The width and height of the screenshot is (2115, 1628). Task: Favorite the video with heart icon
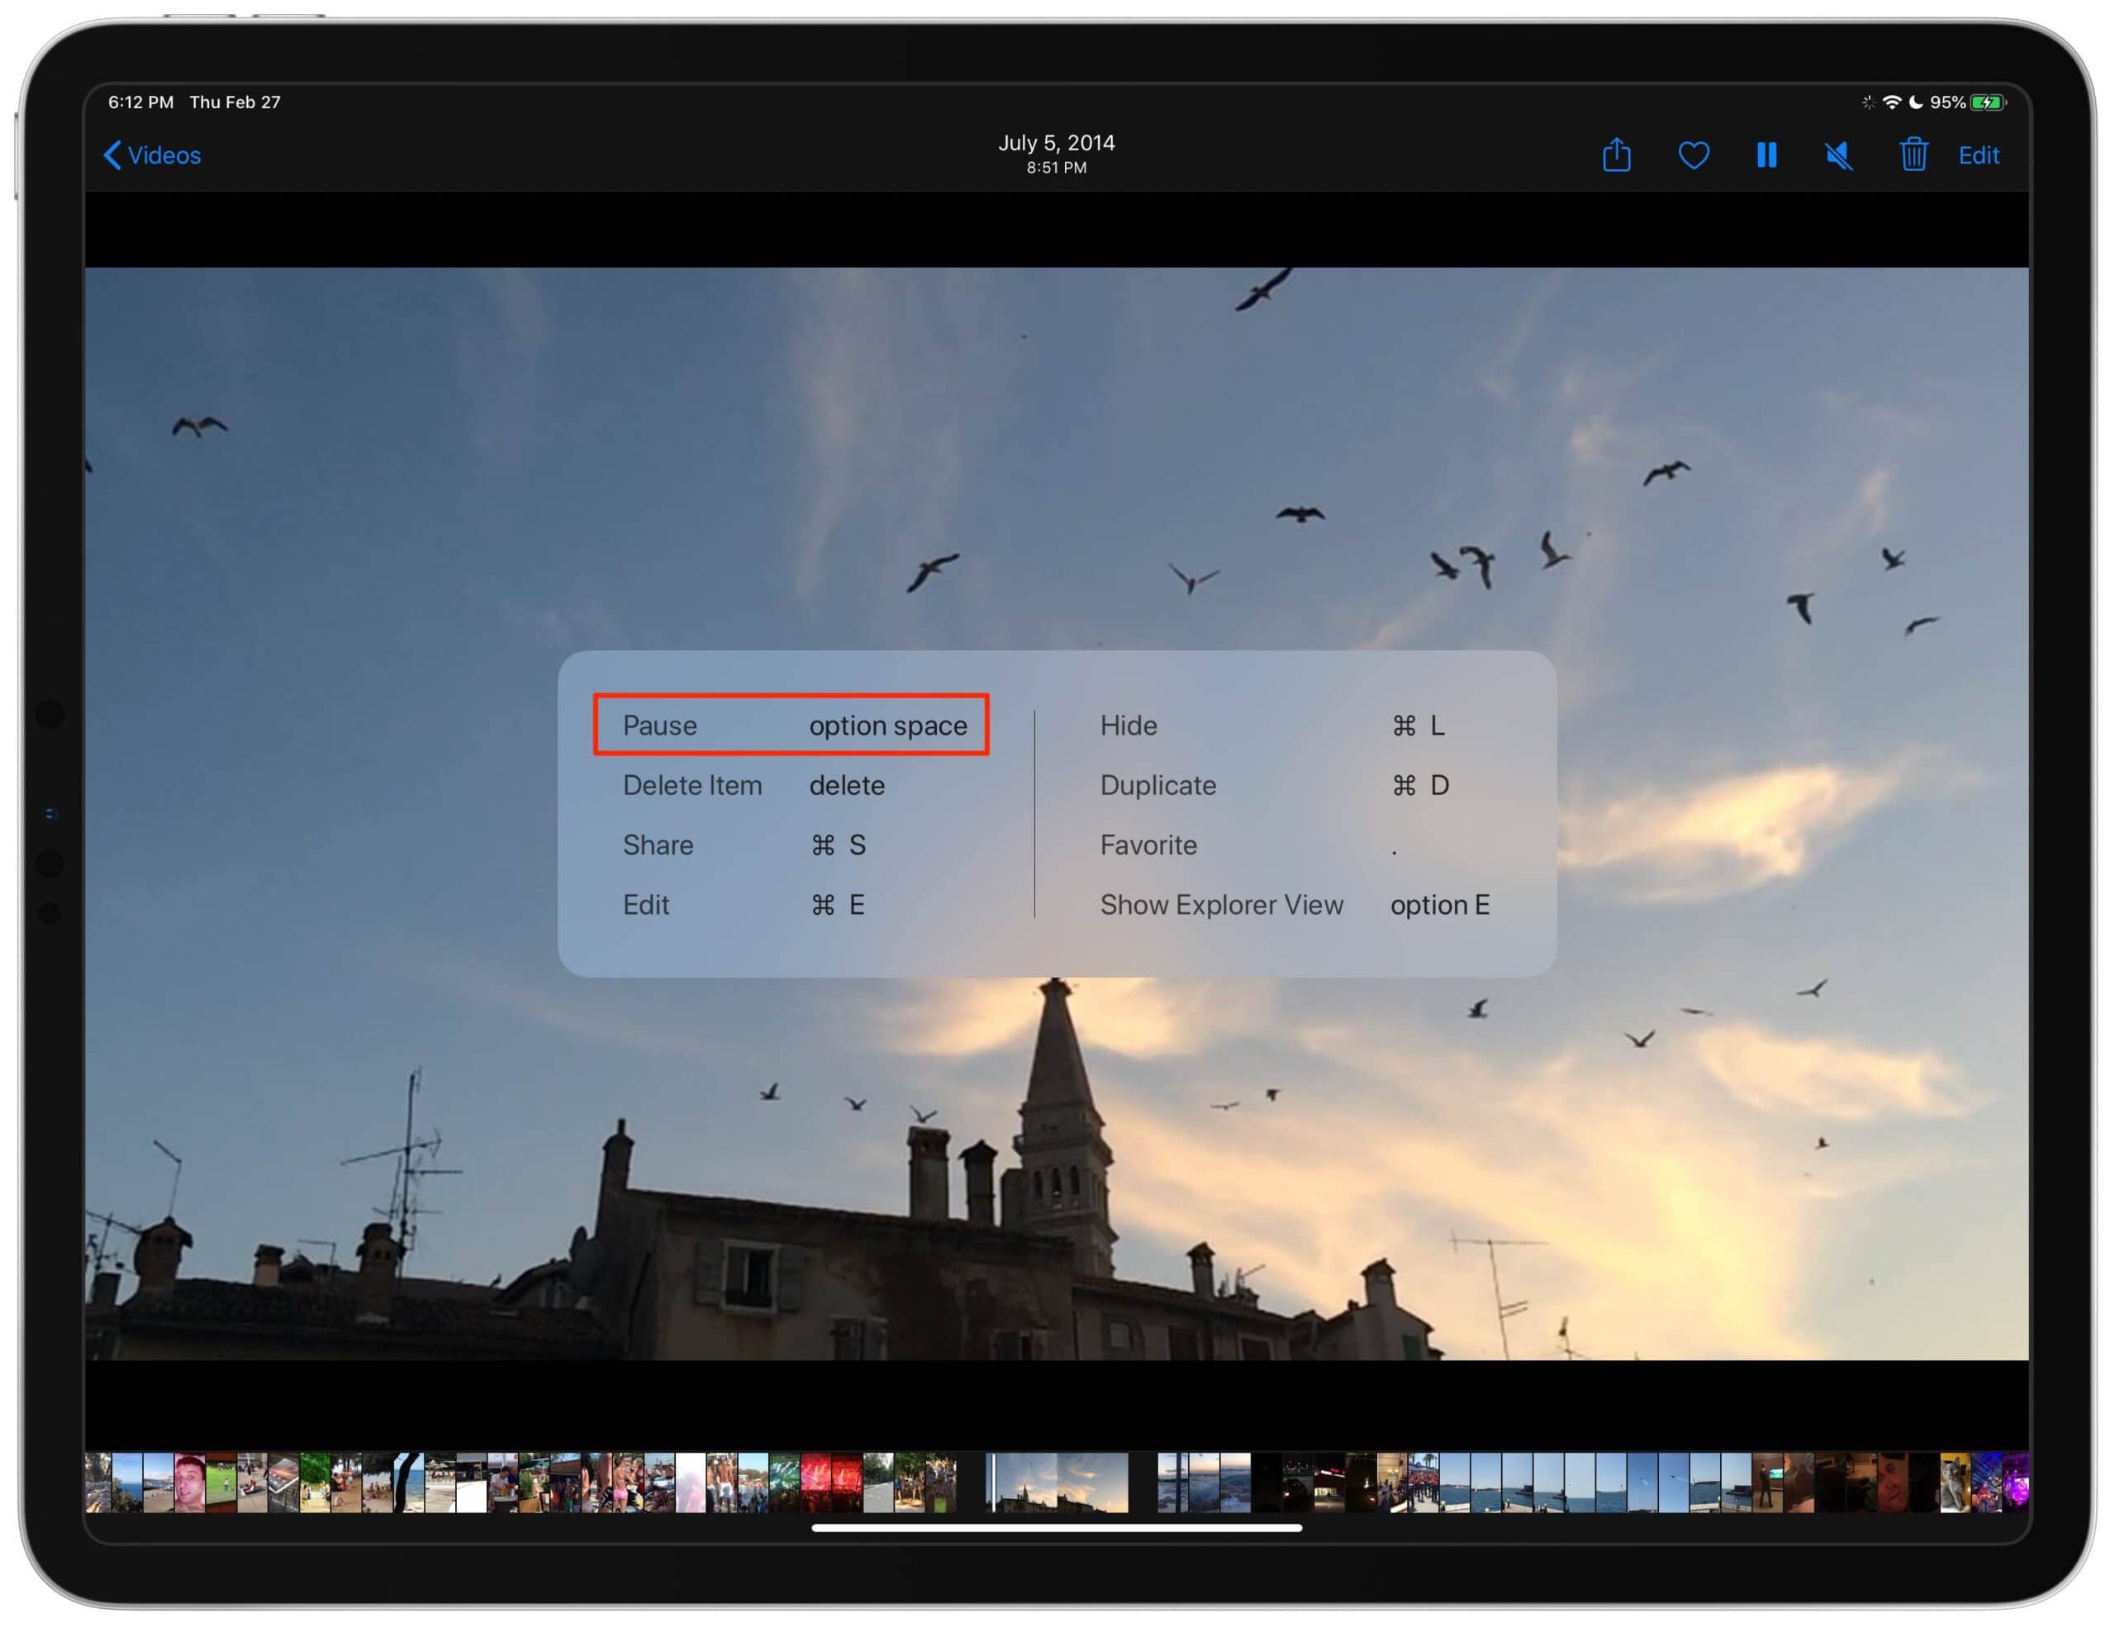(x=1693, y=155)
